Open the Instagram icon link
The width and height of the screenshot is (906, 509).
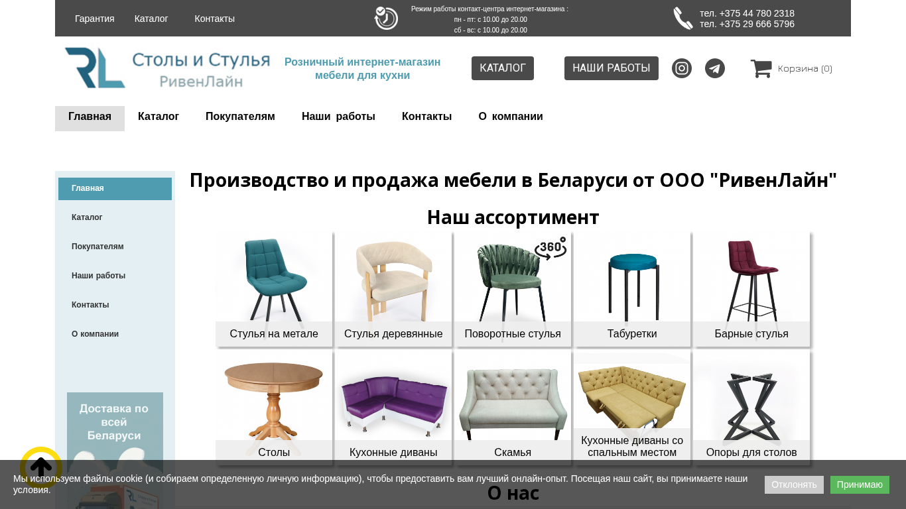coord(682,68)
